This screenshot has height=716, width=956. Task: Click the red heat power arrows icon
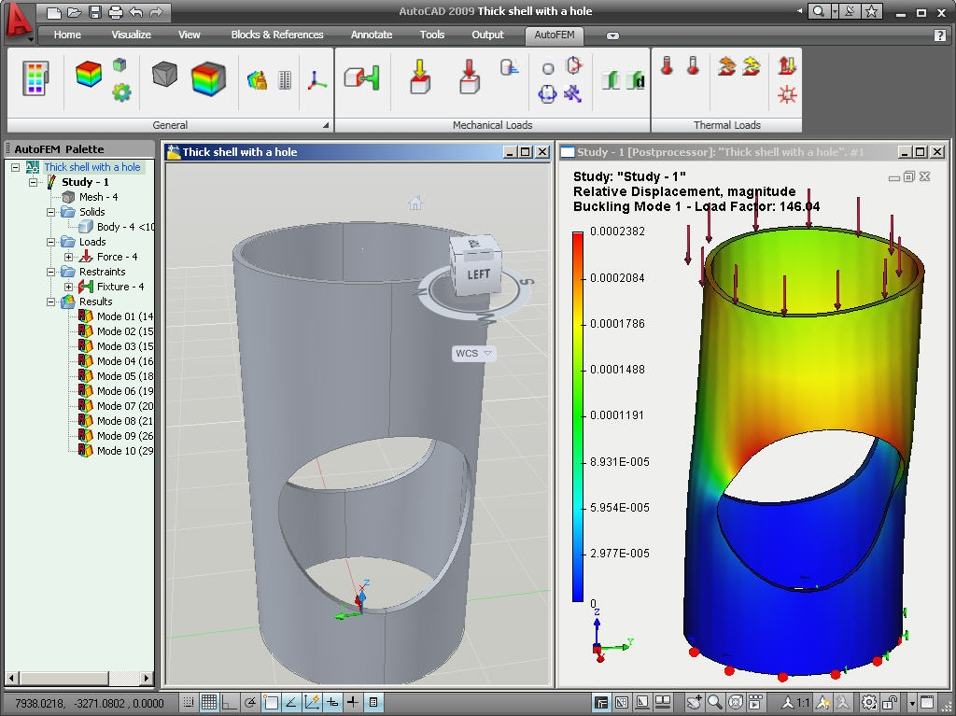tap(787, 65)
